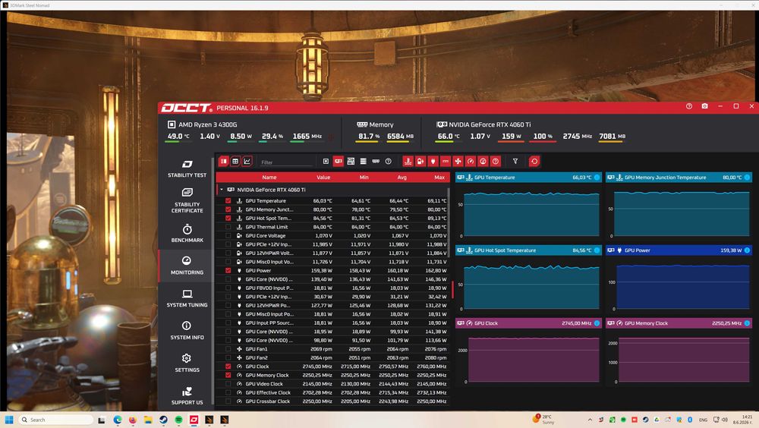Viewport: 759px width, 428px height.
Task: Check the GPU Core Voltage checkbox
Action: tap(228, 235)
